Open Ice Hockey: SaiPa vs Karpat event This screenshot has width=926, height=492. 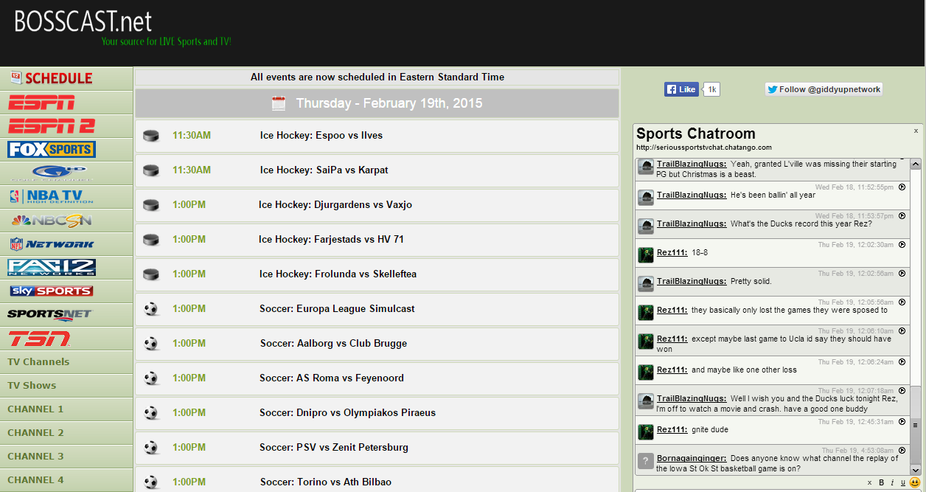[324, 170]
